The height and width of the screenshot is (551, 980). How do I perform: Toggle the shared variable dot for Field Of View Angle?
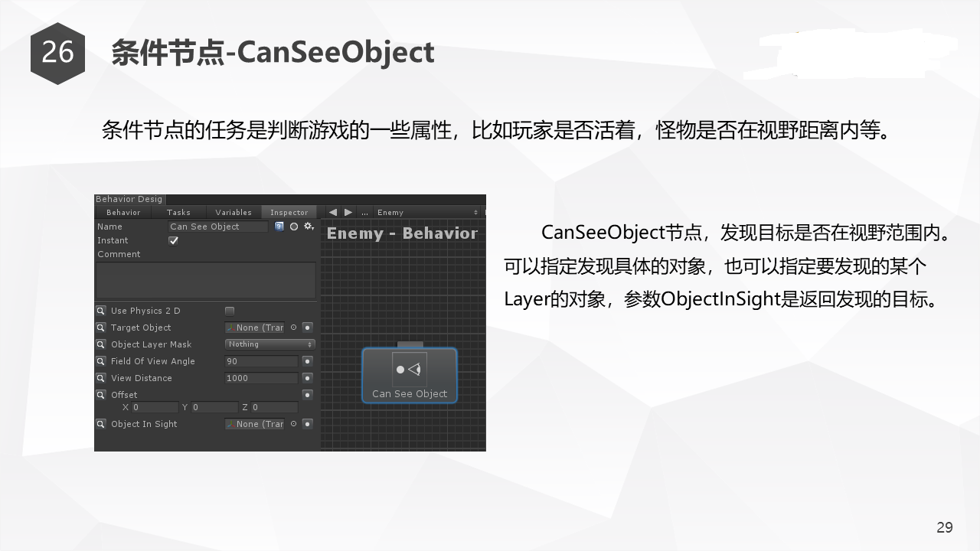pyautogui.click(x=307, y=361)
